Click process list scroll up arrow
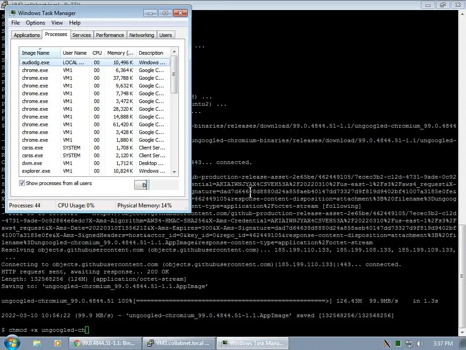 coord(174,51)
